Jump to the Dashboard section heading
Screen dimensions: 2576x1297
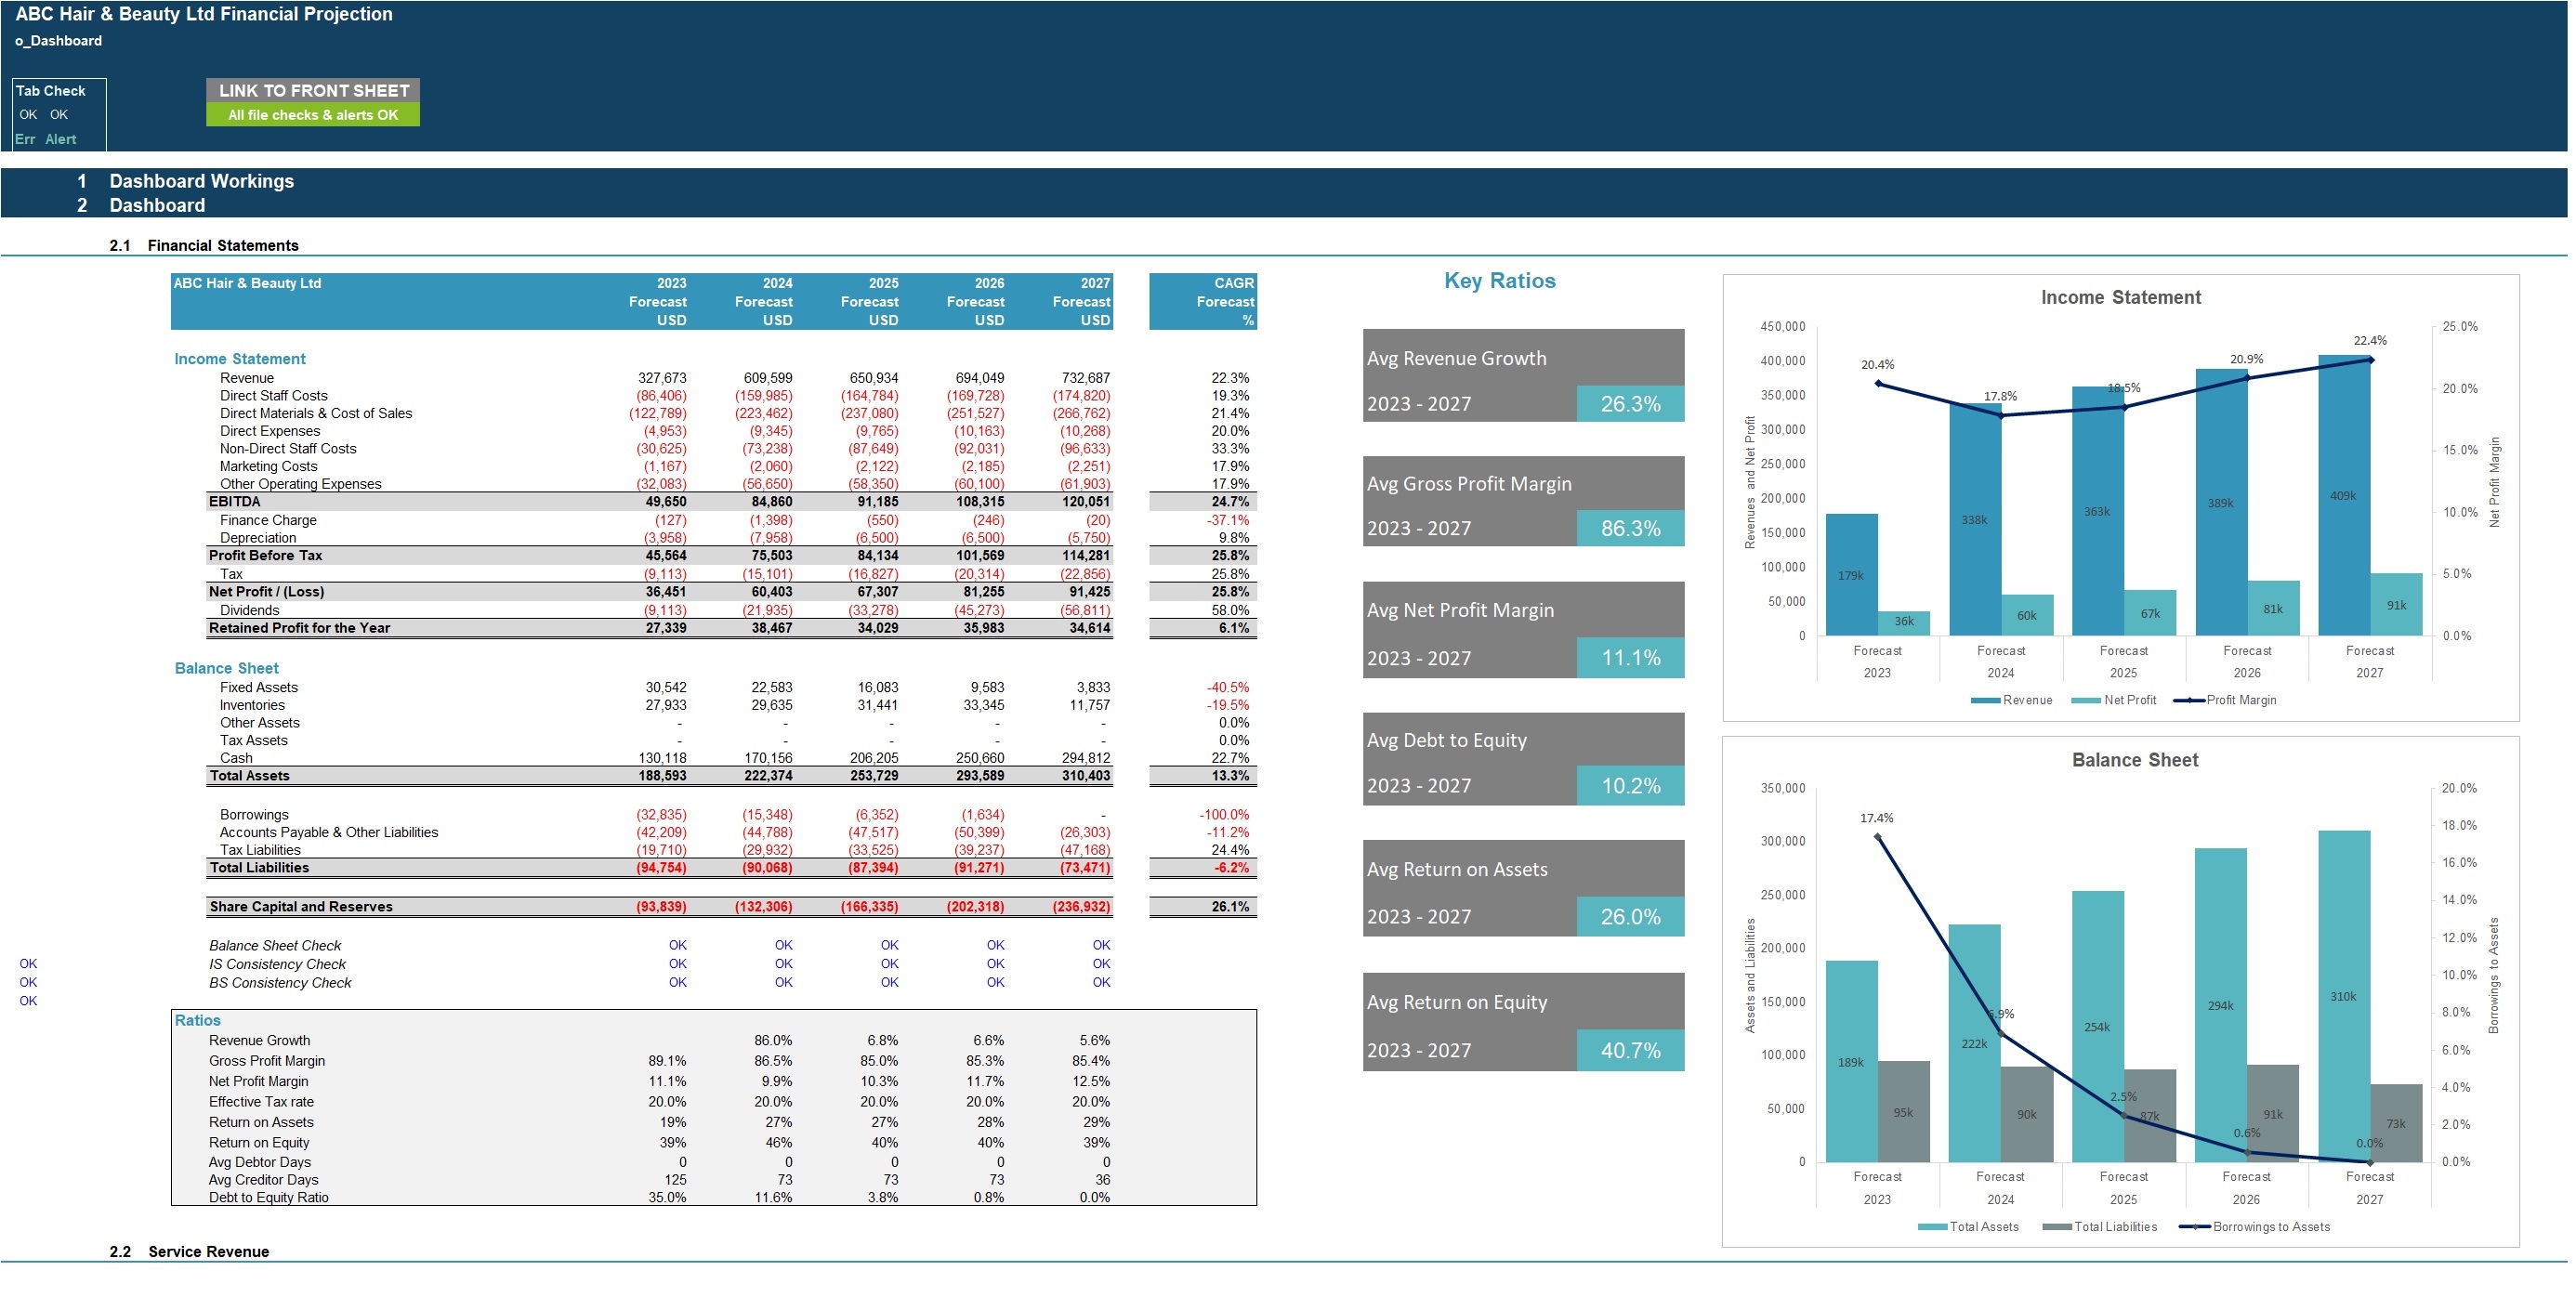pos(157,205)
